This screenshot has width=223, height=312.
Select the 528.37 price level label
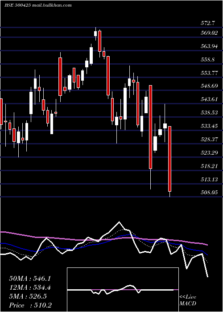[x=209, y=139]
